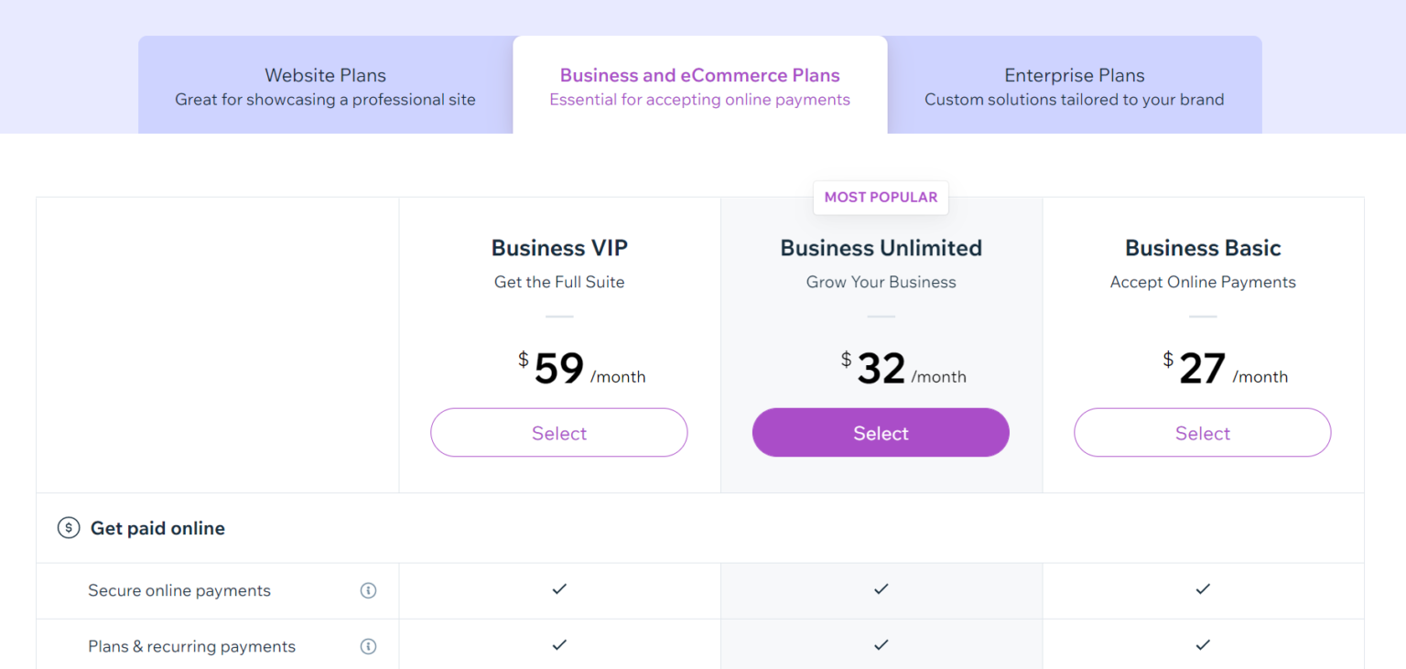Open the info tooltip for Secure online payments
Screen dimensions: 1406x669
tap(369, 590)
